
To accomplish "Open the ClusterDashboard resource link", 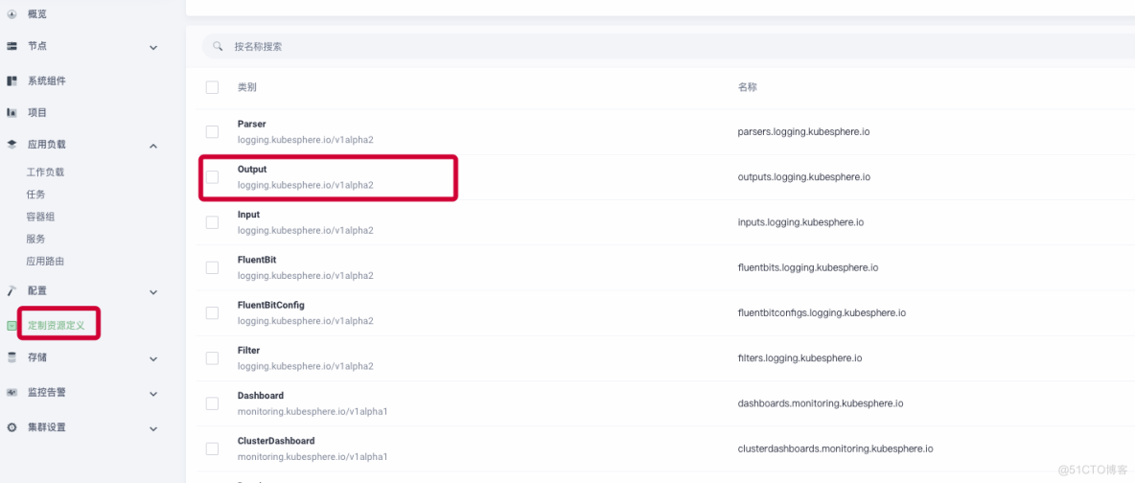I will click(276, 440).
